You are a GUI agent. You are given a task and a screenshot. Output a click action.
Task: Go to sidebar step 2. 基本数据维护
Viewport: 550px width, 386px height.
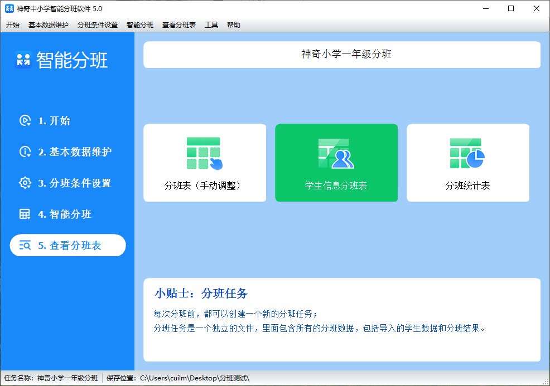click(x=67, y=152)
